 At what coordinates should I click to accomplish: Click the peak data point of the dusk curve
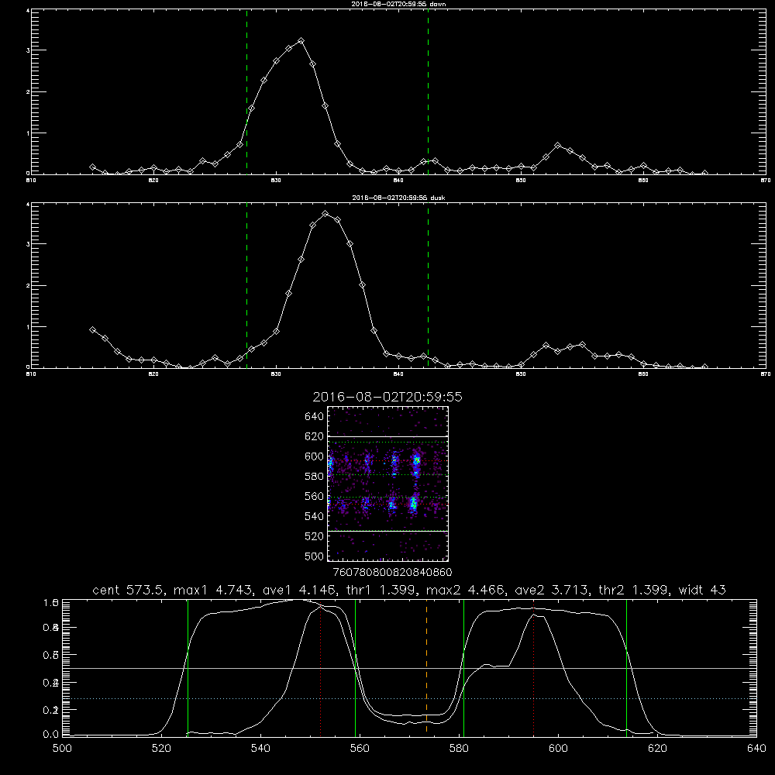[x=325, y=214]
